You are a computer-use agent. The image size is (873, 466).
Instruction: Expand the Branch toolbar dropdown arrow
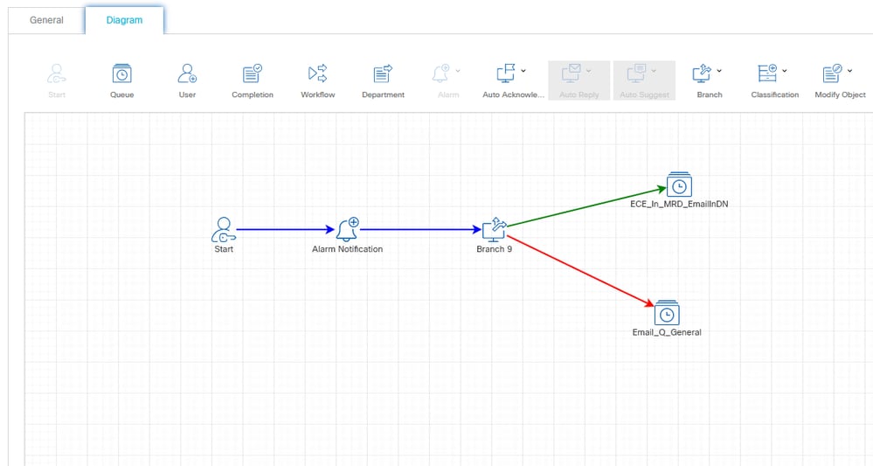click(719, 71)
